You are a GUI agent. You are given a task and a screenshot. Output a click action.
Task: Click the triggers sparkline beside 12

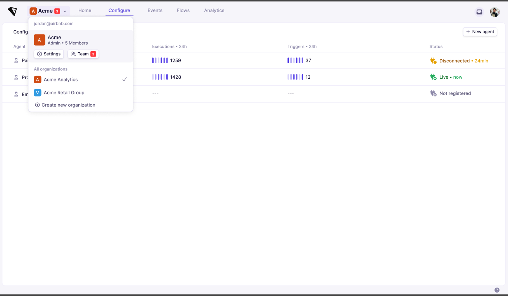(x=295, y=77)
